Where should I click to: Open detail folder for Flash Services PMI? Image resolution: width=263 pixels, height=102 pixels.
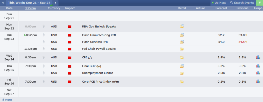coord(182,42)
